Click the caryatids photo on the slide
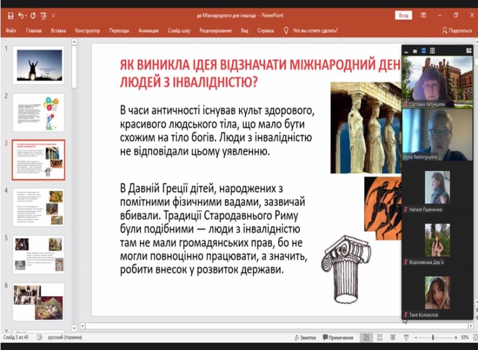The image size is (478, 350). tap(366, 127)
